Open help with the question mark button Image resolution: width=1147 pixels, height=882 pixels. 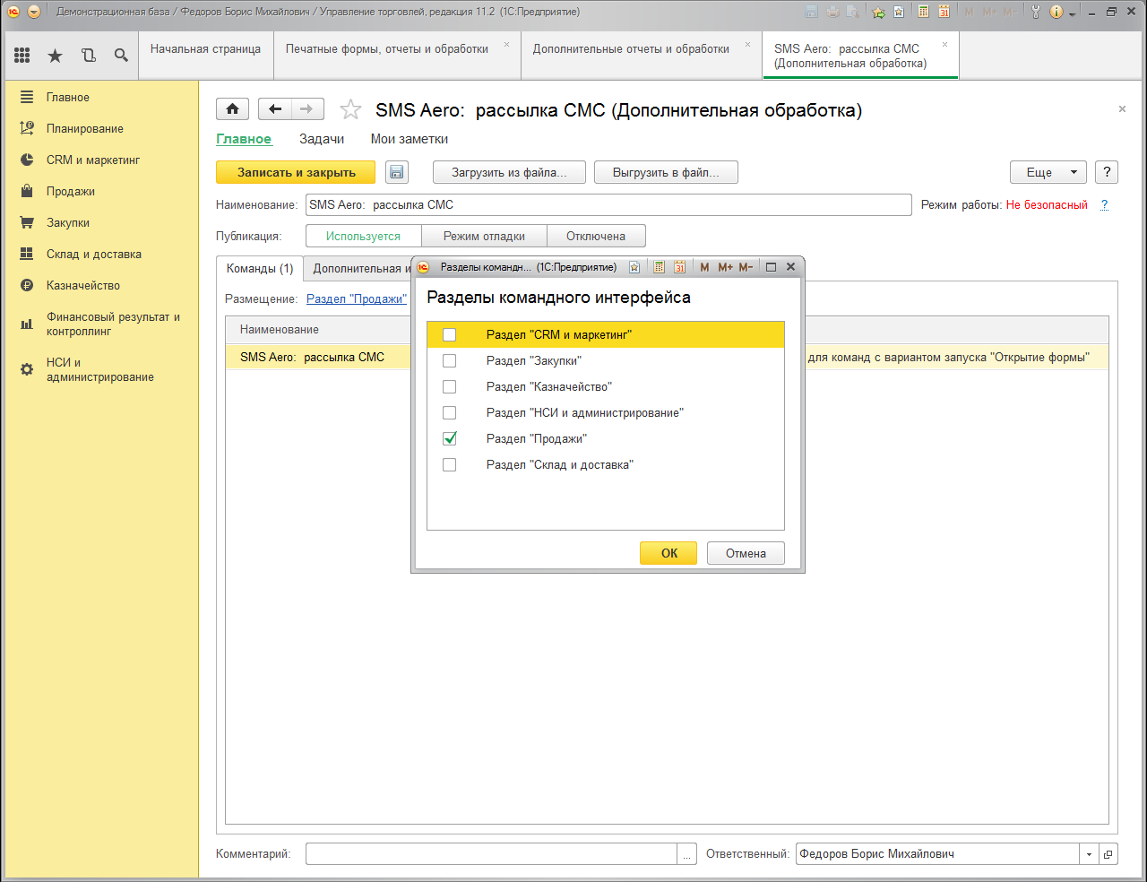[x=1107, y=172]
